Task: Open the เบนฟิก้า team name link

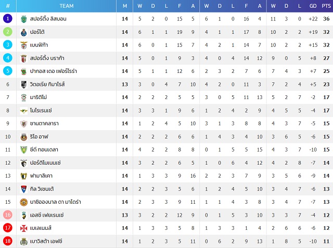Action: pos(39,45)
